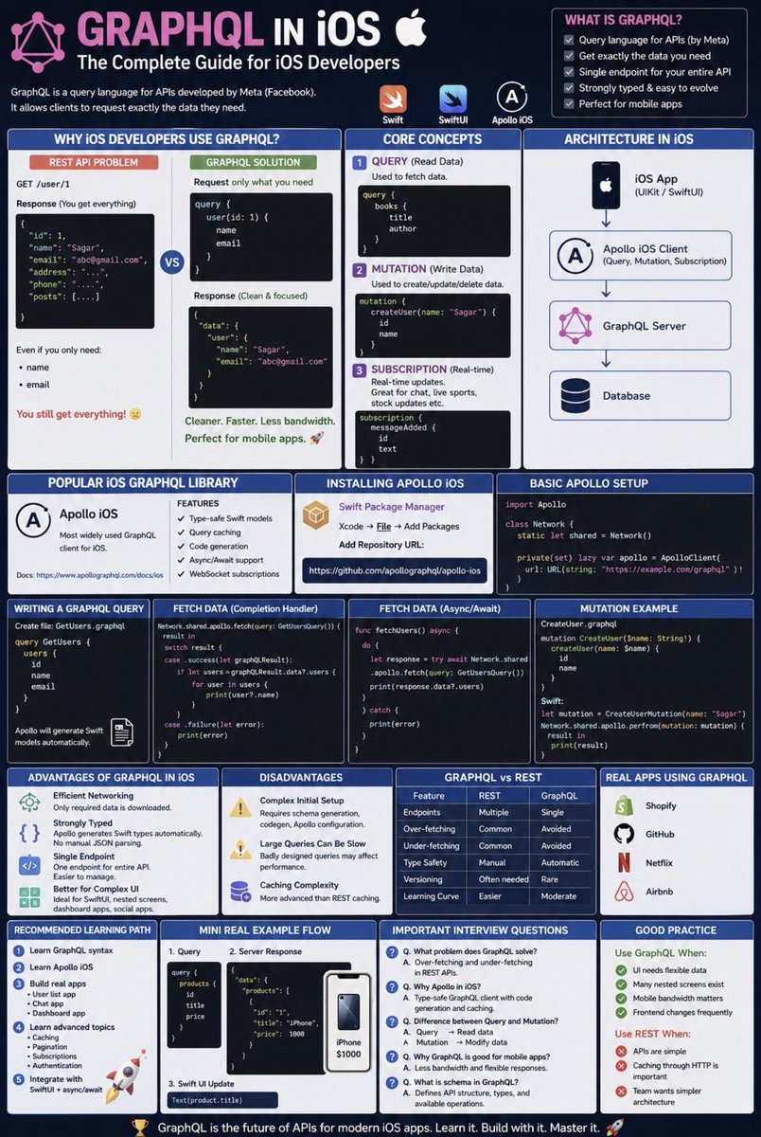Image resolution: width=761 pixels, height=1137 pixels.
Task: Click the 'UI needs flexible data' green check
Action: tap(622, 970)
